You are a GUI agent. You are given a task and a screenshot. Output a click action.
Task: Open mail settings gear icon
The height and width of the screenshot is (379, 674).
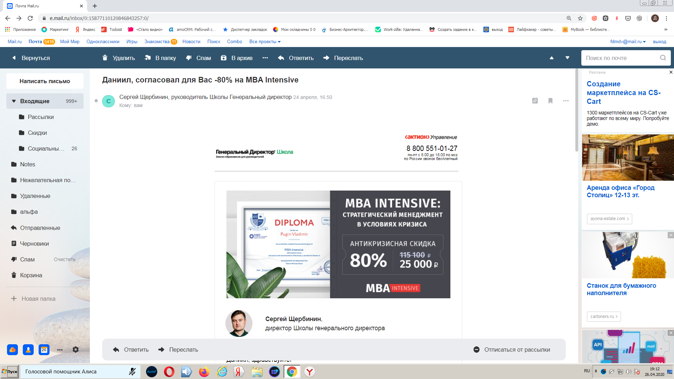coord(75,350)
